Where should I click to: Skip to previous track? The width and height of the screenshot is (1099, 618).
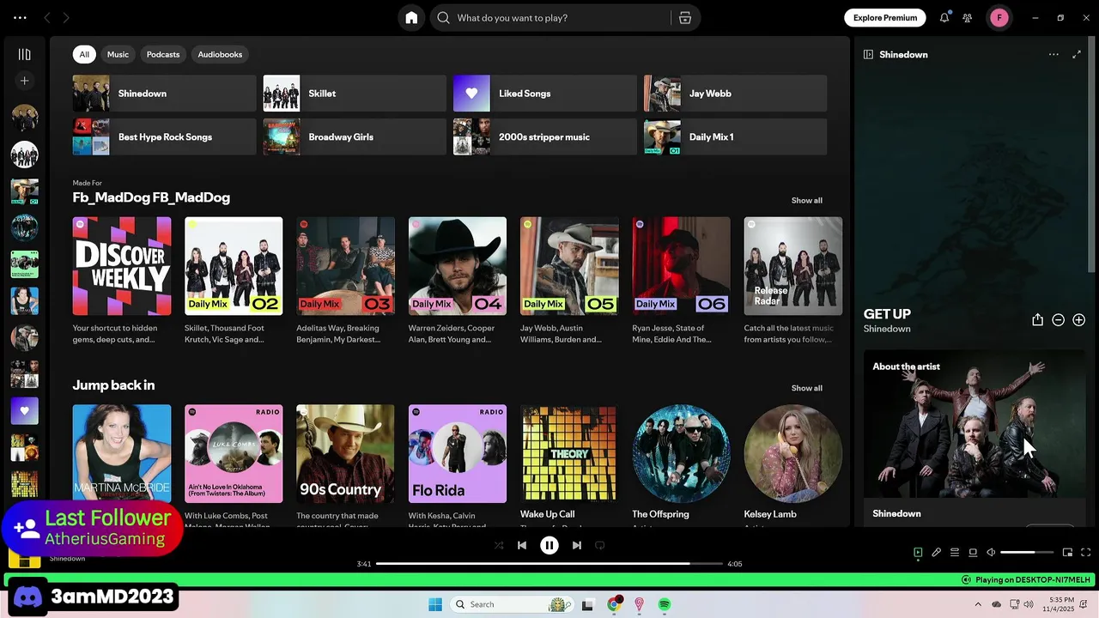(x=522, y=545)
